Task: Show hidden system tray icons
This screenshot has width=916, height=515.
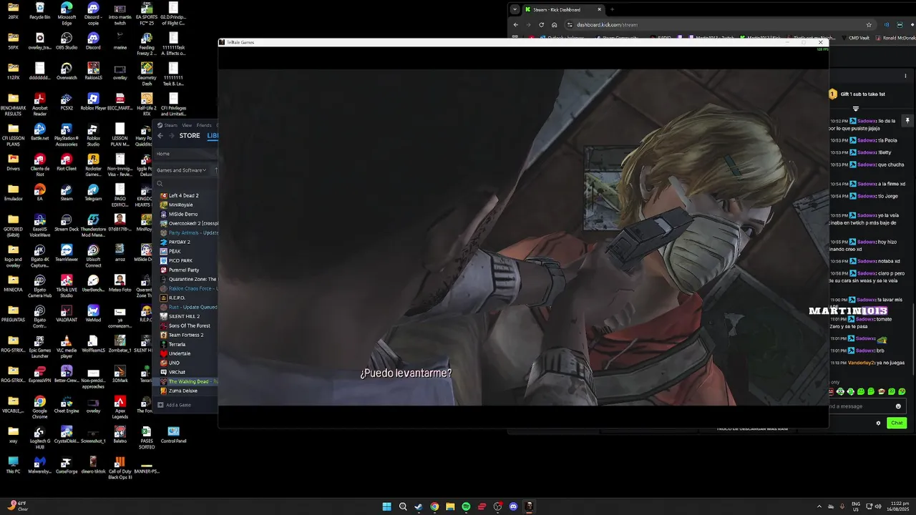Action: click(x=819, y=506)
